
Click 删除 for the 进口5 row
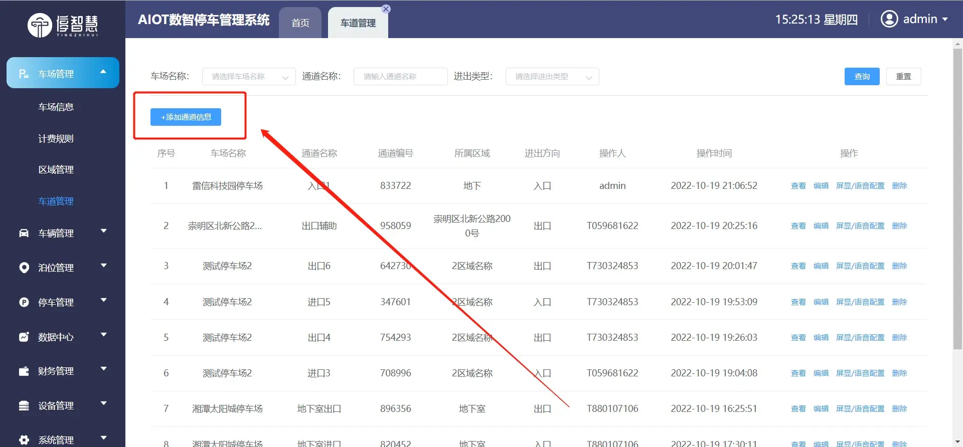pos(899,302)
